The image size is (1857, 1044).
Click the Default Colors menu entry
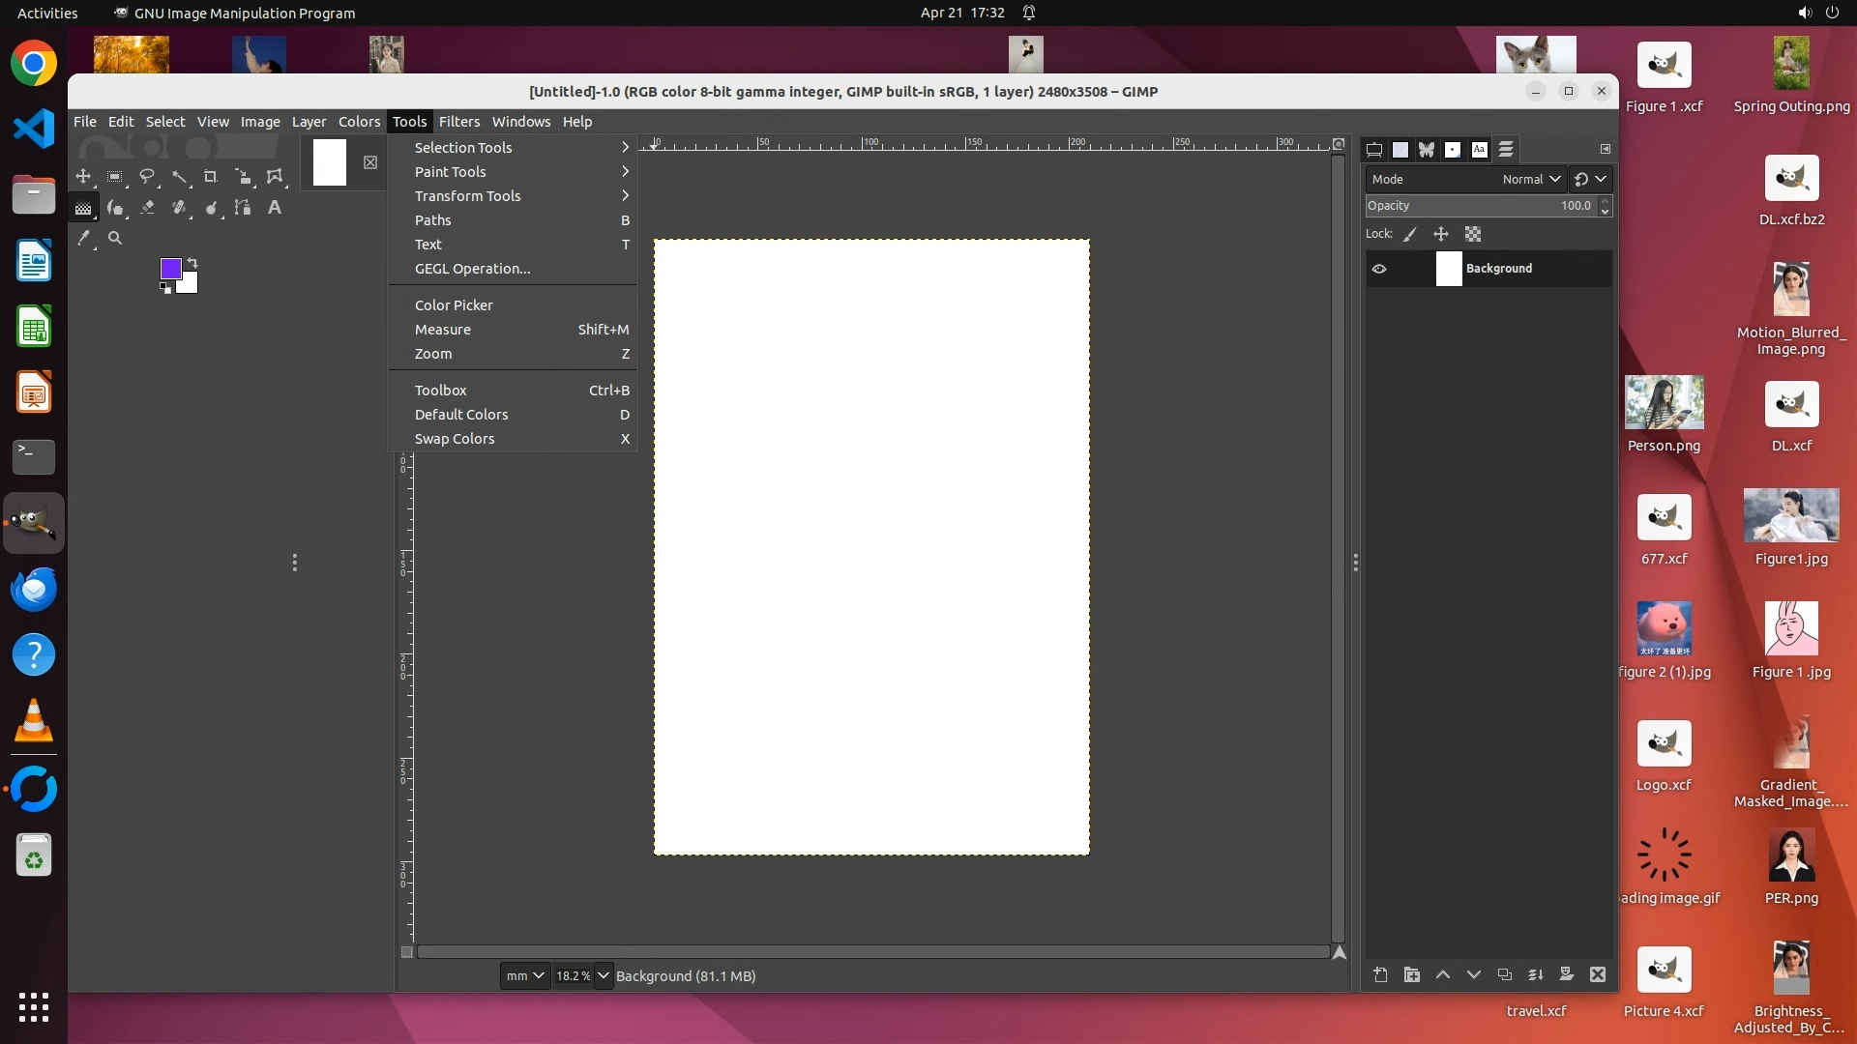(x=461, y=415)
